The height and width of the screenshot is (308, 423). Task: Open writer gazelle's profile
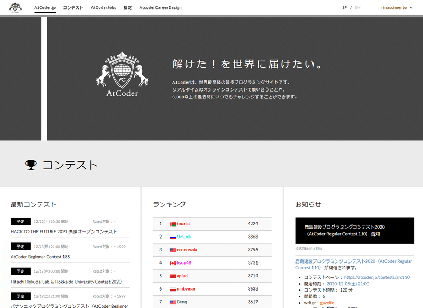[327, 303]
